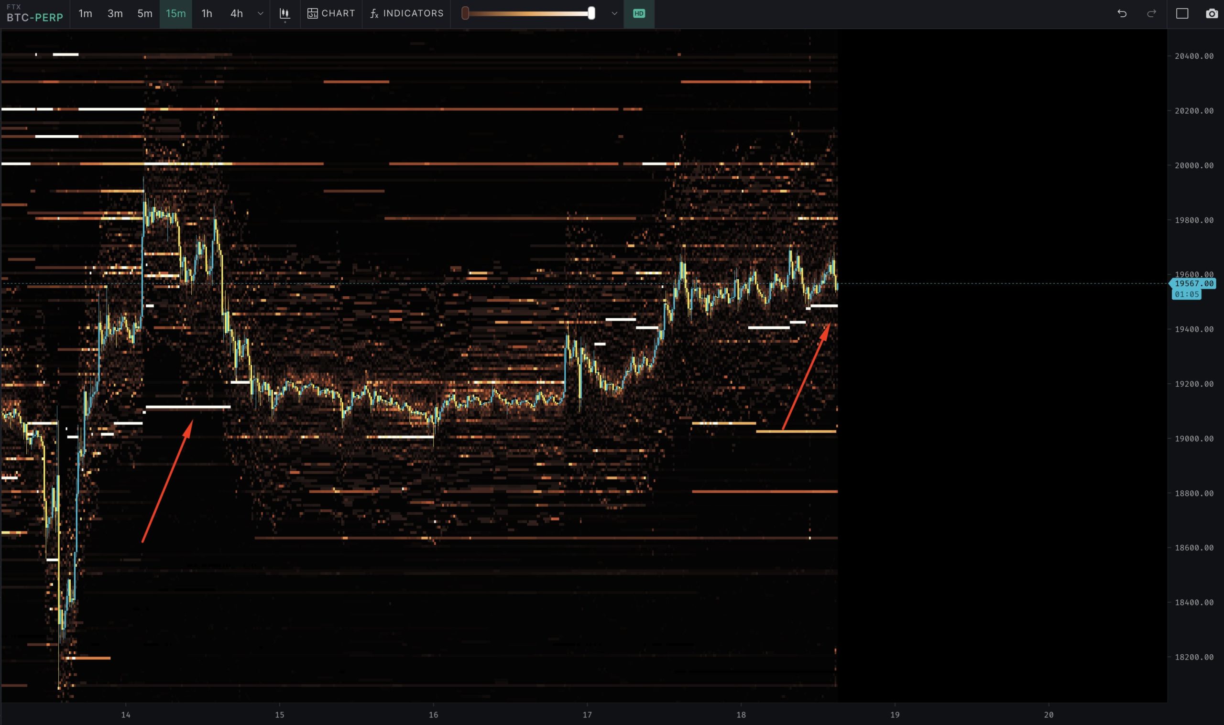Open the CHART settings button

tap(331, 14)
